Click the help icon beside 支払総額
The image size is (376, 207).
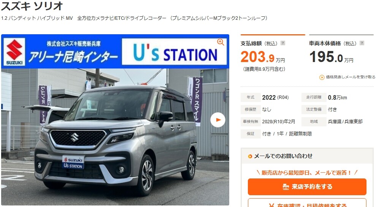[x=283, y=43]
